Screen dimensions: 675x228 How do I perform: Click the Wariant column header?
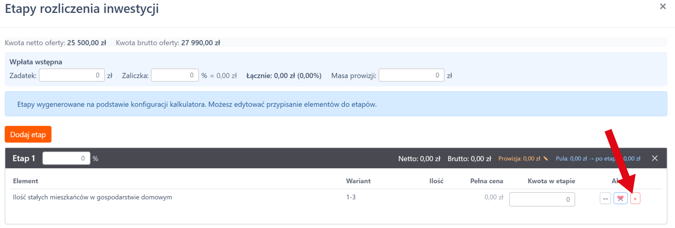click(358, 181)
